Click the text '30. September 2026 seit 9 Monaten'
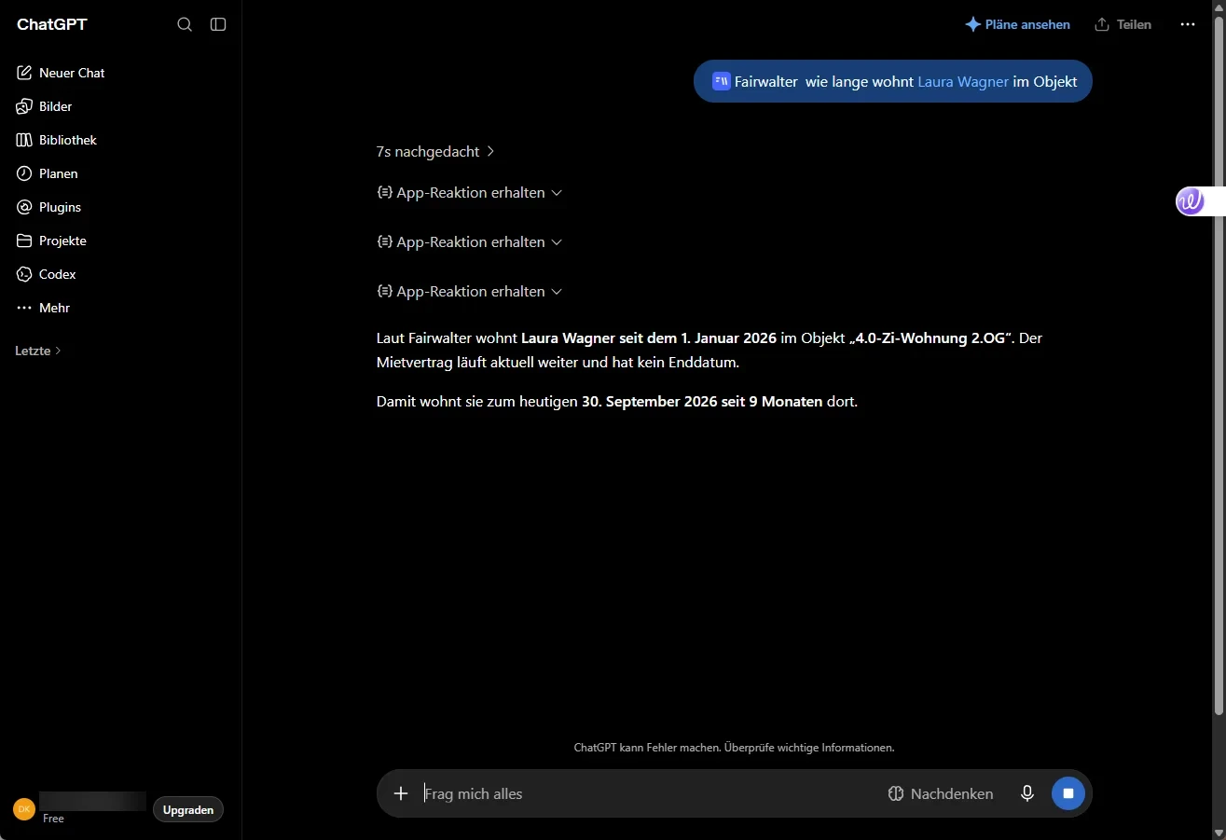The width and height of the screenshot is (1226, 840). 702,402
